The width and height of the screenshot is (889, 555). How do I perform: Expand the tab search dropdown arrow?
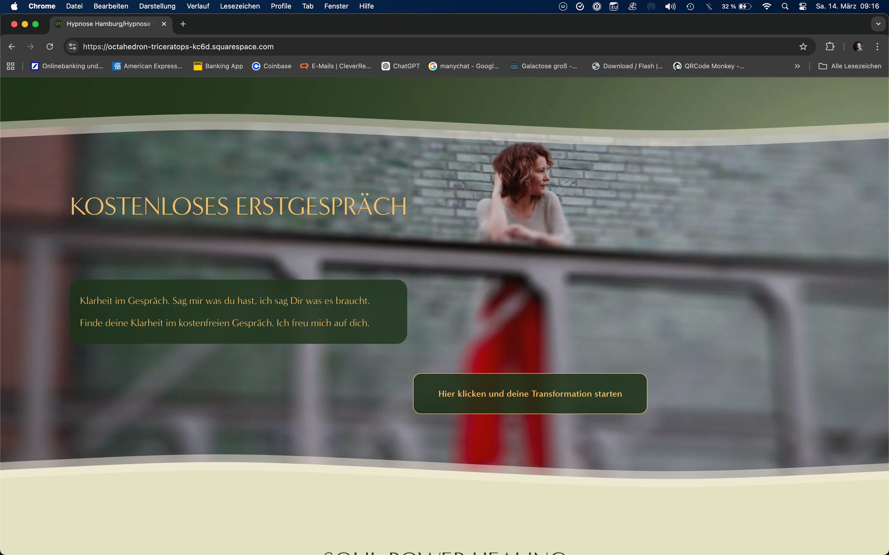[878, 24]
